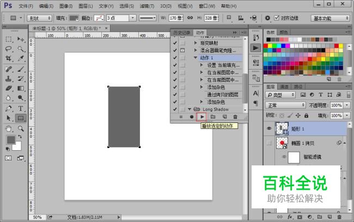Click the stop action button

tap(181, 117)
